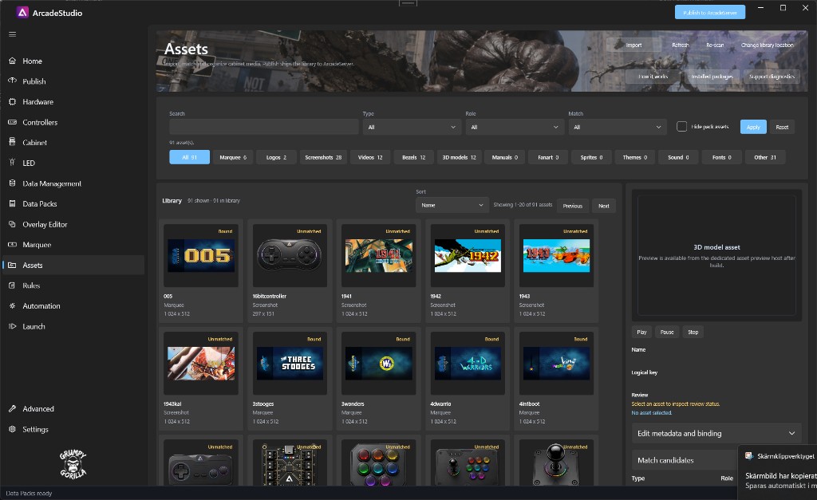Select the Videos 12 filter tab
Image resolution: width=817 pixels, height=500 pixels.
[x=370, y=157]
